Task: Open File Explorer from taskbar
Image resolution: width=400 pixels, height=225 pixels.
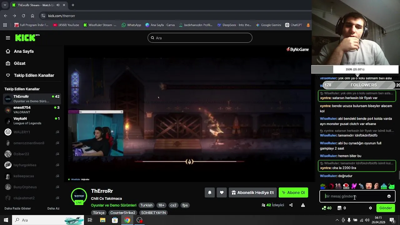Action: coord(102,220)
